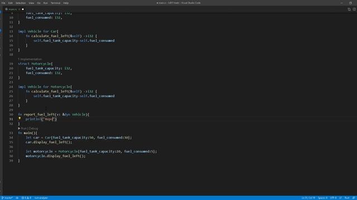This screenshot has height=200, width=357.
Task: Click the unsaved dot on main.rs tab
Action: [23, 9]
